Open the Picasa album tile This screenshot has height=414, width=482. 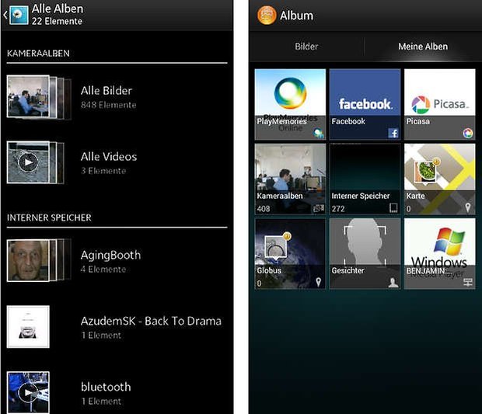coord(439,104)
